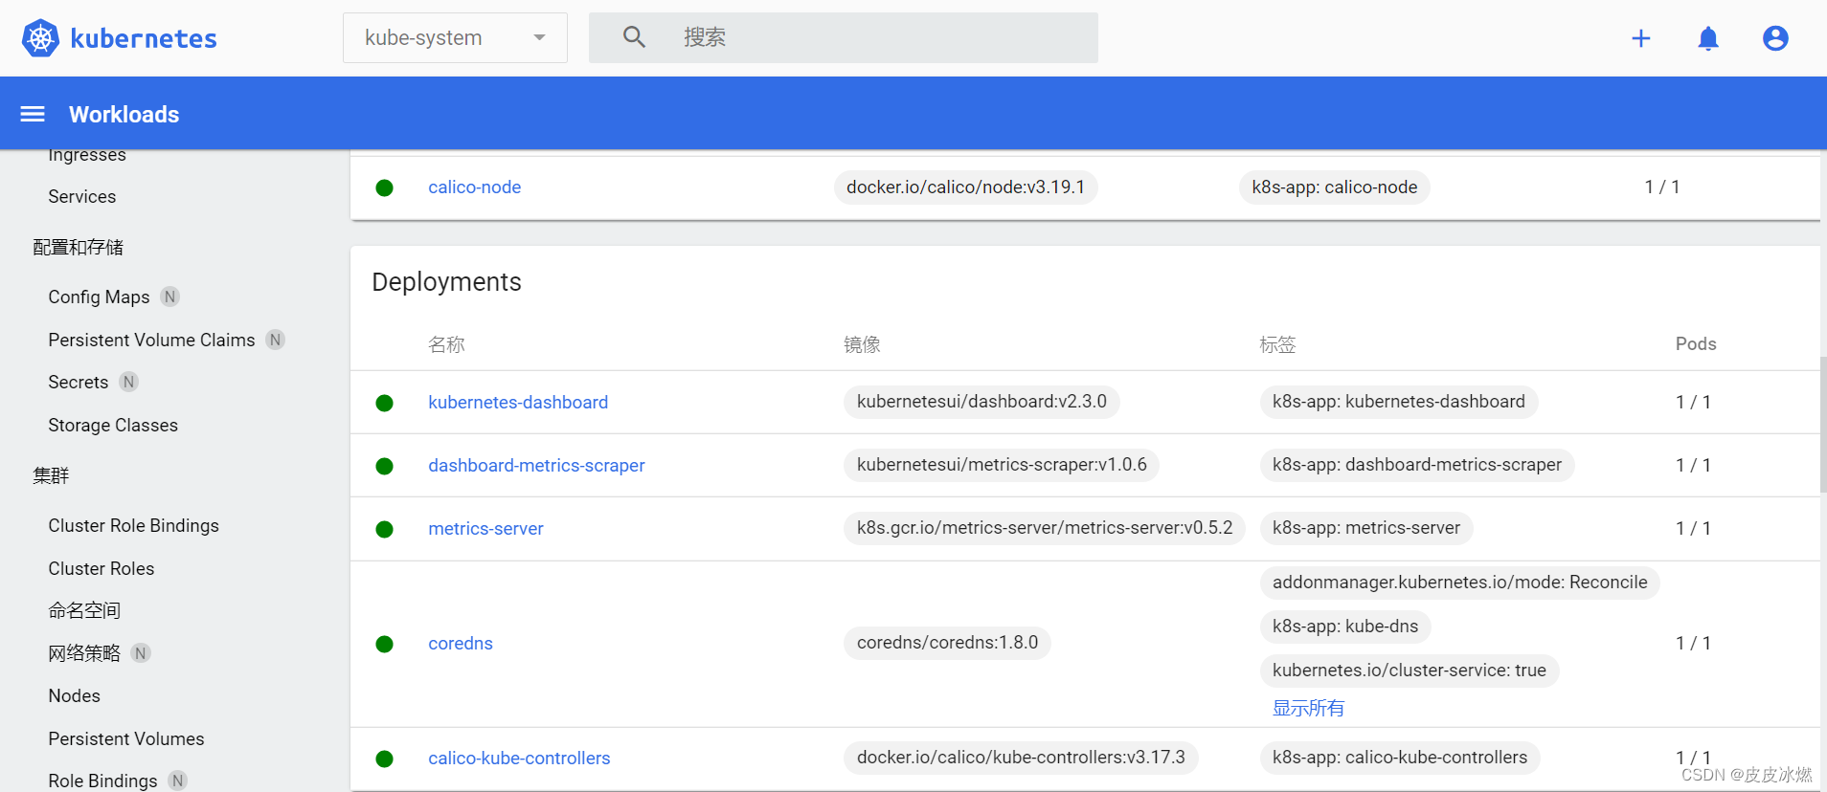Click the addonmanager.kubernetes.io/mode: Reconcile chip
The image size is (1827, 792).
(x=1460, y=583)
